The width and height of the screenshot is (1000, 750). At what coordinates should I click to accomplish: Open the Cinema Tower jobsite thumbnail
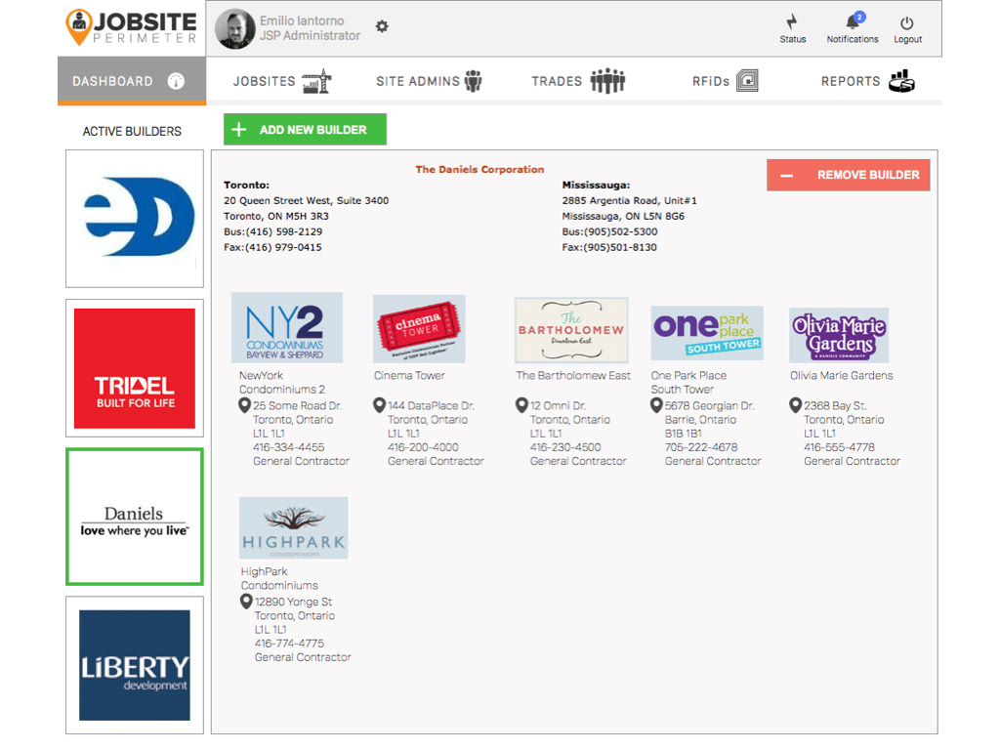click(x=419, y=329)
